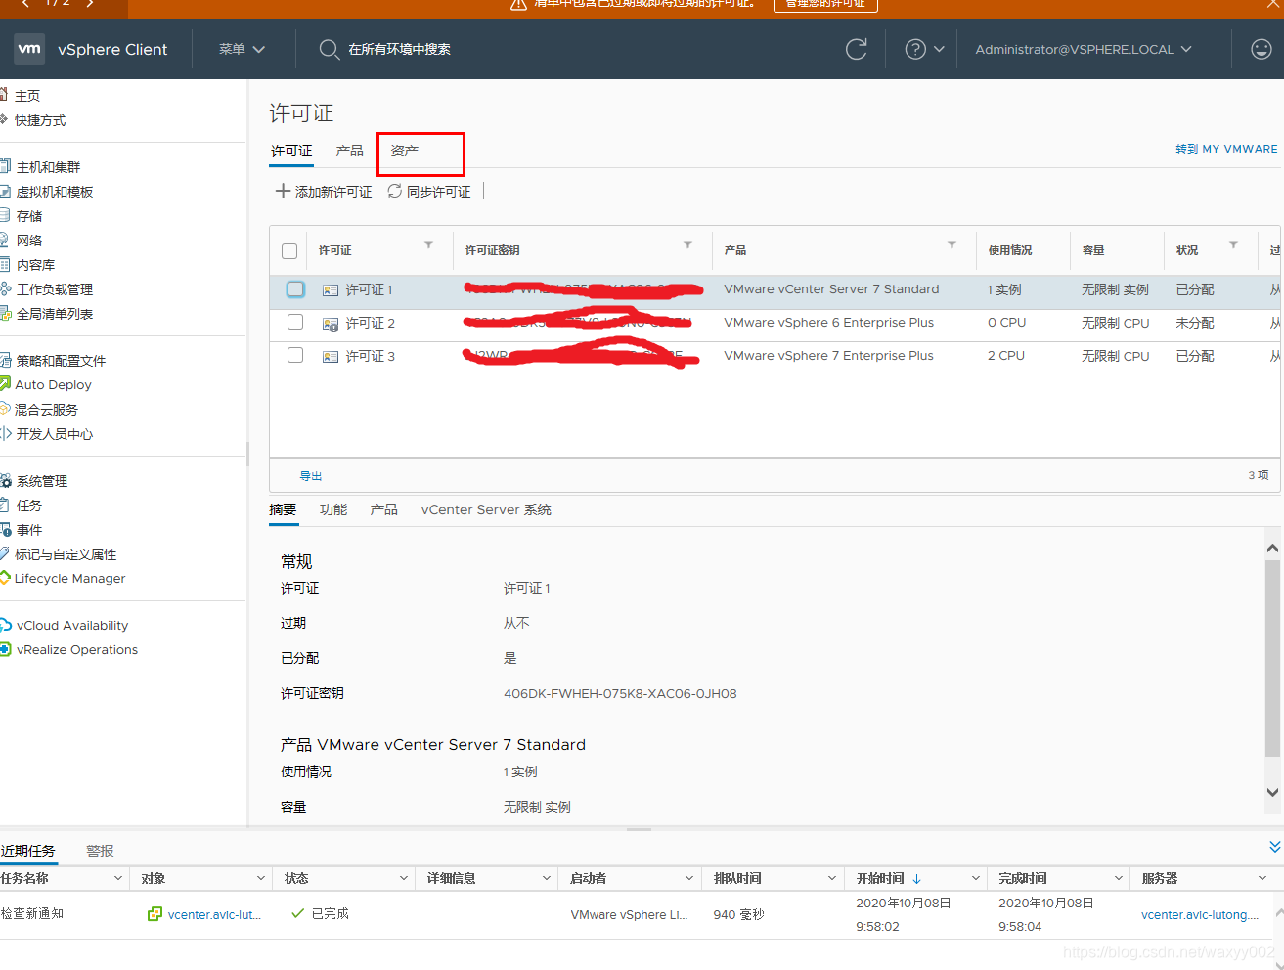This screenshot has height=970, width=1284.
Task: Click the sort arrow on 开始时间 column
Action: coord(916,879)
